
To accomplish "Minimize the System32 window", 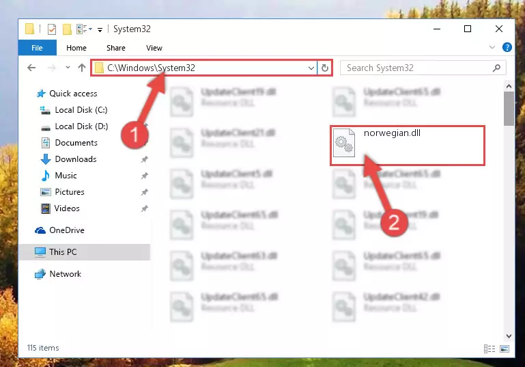I will pyautogui.click(x=437, y=29).
